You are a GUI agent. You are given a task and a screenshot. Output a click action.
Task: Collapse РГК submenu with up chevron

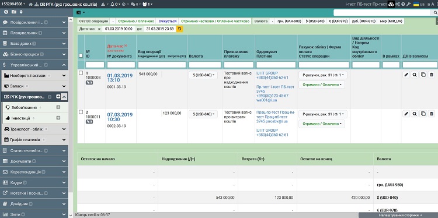point(64,97)
